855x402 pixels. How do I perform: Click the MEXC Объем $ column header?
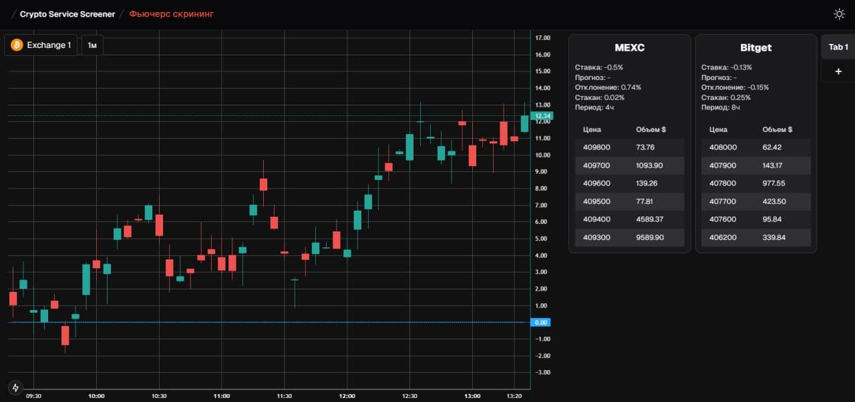(651, 129)
